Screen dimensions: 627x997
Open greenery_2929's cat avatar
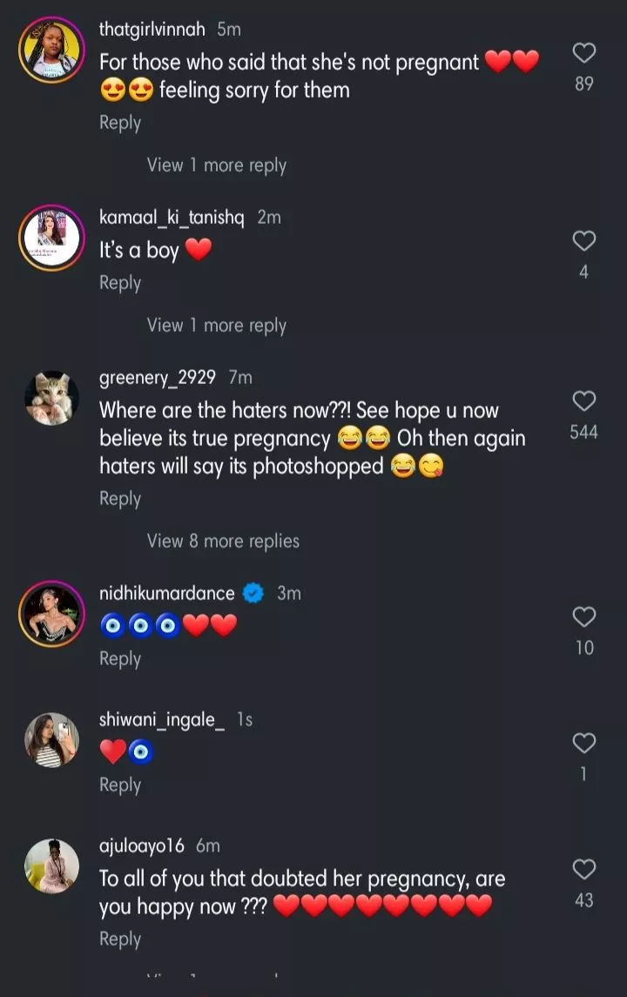click(51, 398)
